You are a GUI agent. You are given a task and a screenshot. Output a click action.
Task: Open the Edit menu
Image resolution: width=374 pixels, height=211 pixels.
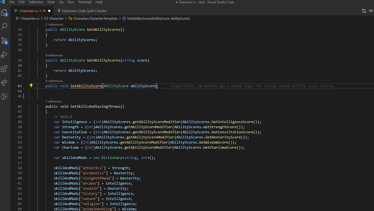[x=22, y=2]
